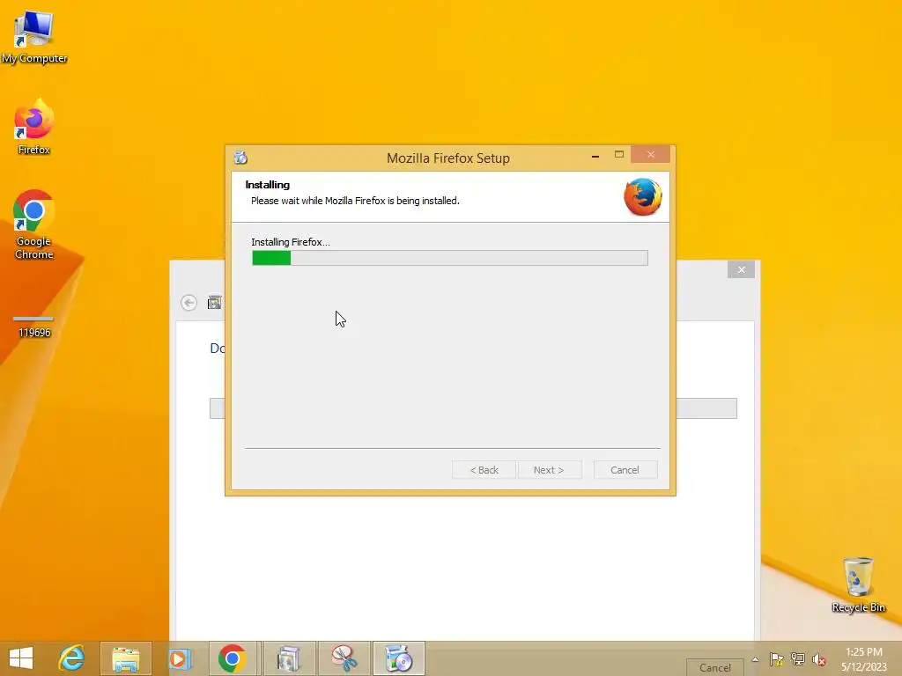
Task: Click the back arrow in the background window
Action: [x=189, y=303]
